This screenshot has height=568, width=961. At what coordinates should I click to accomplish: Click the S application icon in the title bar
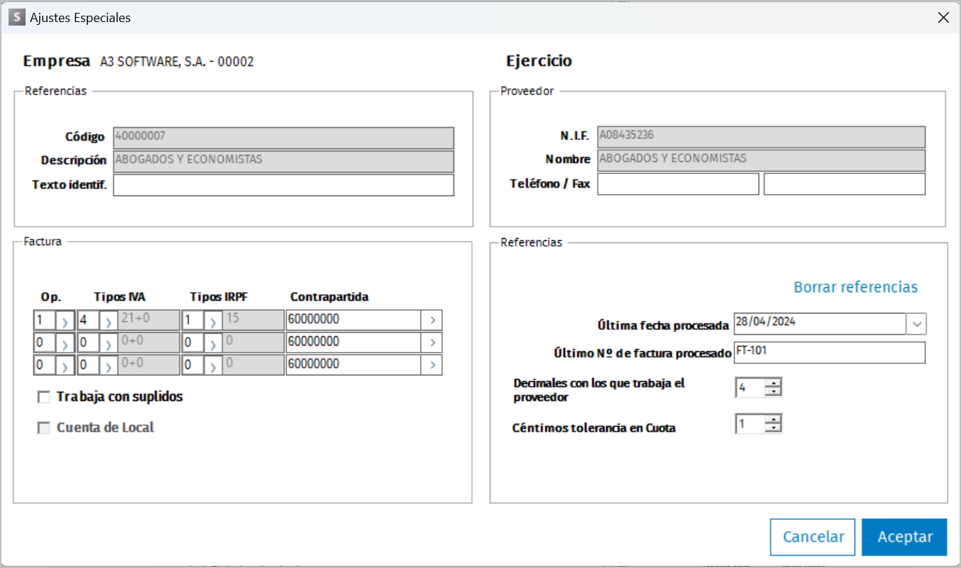[x=16, y=18]
